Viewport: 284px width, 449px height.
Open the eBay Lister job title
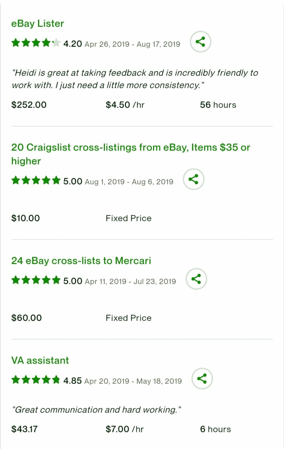pyautogui.click(x=38, y=24)
